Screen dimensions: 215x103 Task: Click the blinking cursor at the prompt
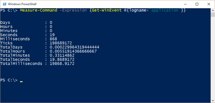21,81
